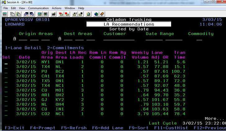Open the Actions menu
226x131 pixels.
click(56, 8)
